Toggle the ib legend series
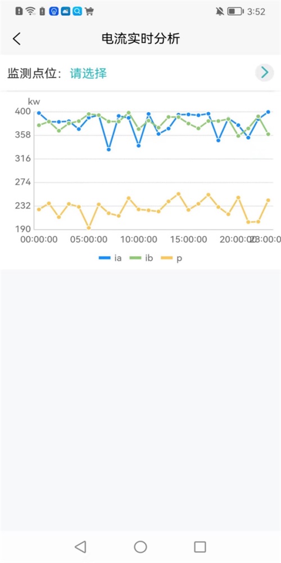This screenshot has height=563, width=281. [x=141, y=258]
